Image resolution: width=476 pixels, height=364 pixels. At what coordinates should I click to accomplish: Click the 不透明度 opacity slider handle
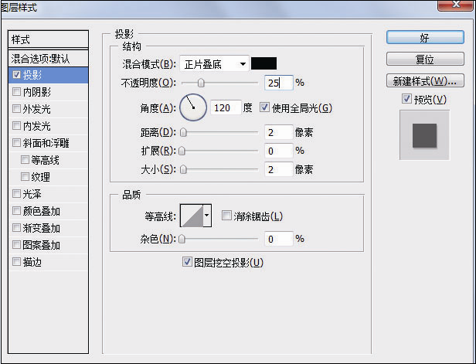click(x=202, y=82)
